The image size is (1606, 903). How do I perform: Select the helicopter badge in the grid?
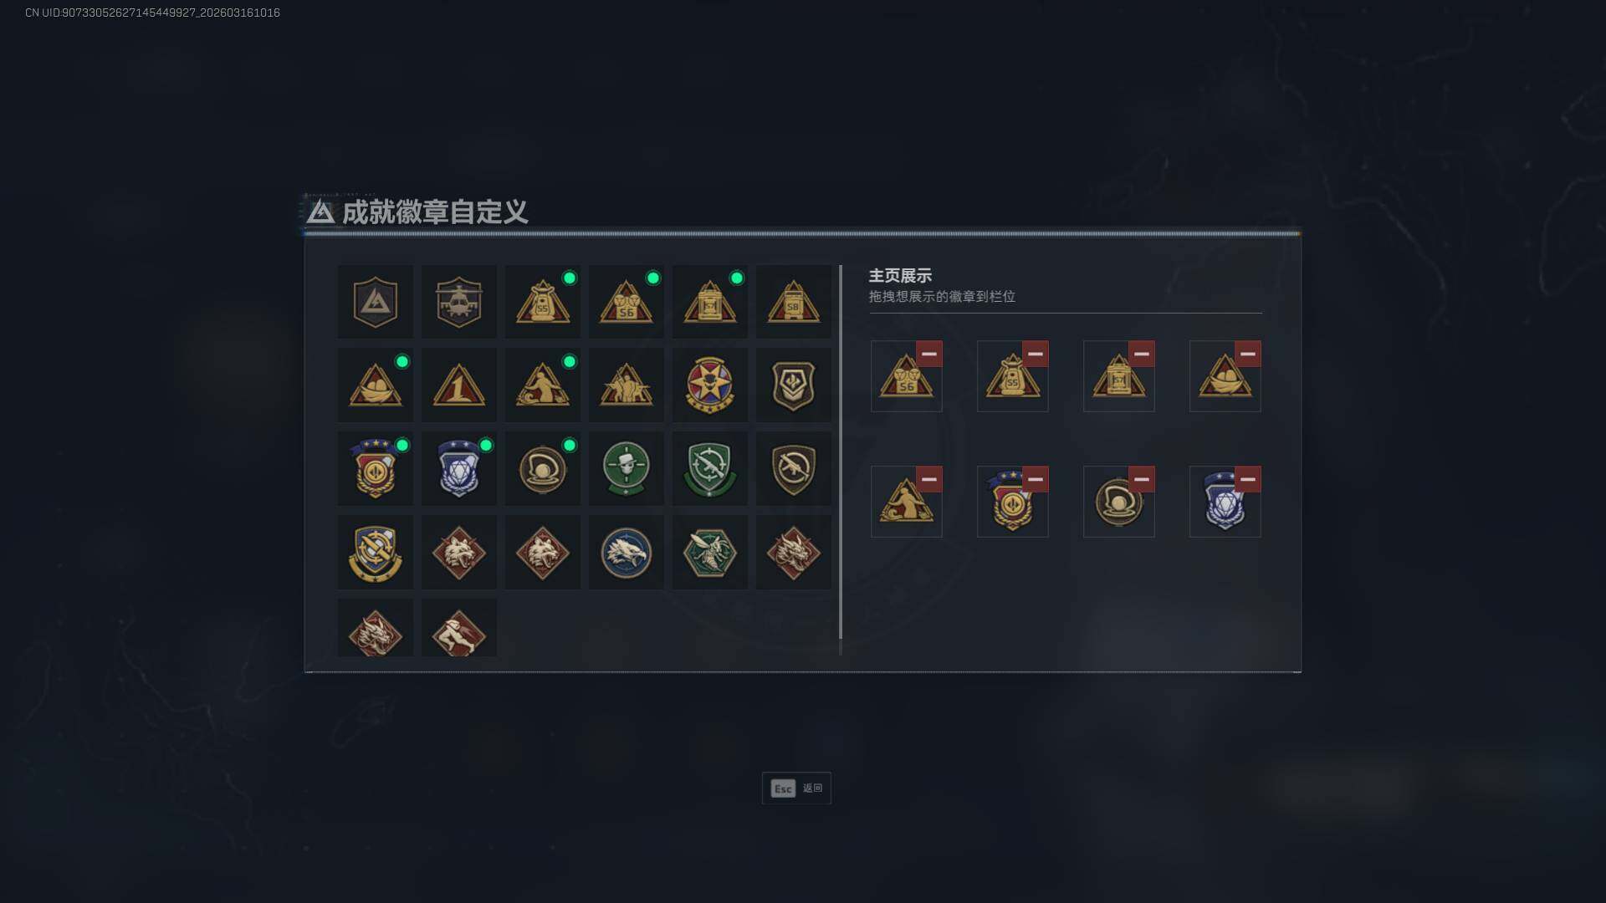tap(458, 302)
